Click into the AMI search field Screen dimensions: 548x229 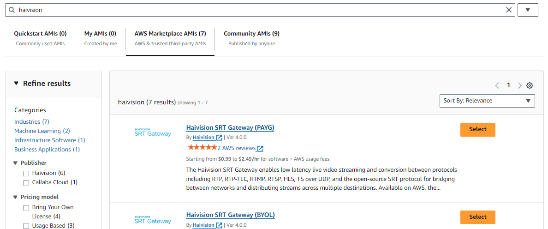(258, 10)
